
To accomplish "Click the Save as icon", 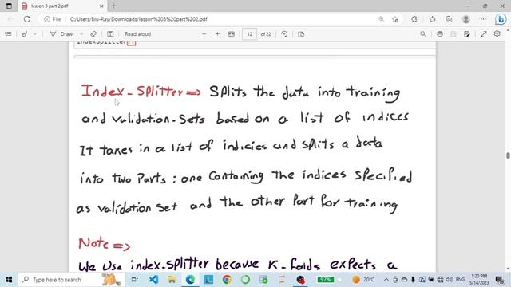I will pyautogui.click(x=466, y=33).
